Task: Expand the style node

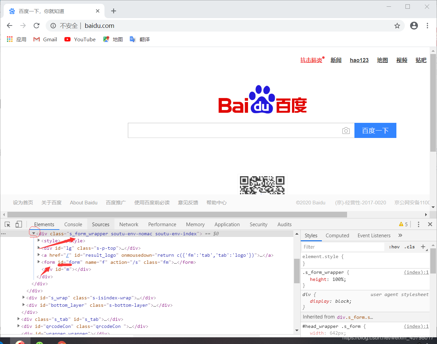Action: [x=39, y=240]
